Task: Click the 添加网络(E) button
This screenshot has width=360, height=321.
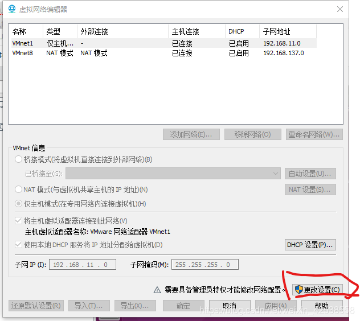Action: (x=191, y=134)
